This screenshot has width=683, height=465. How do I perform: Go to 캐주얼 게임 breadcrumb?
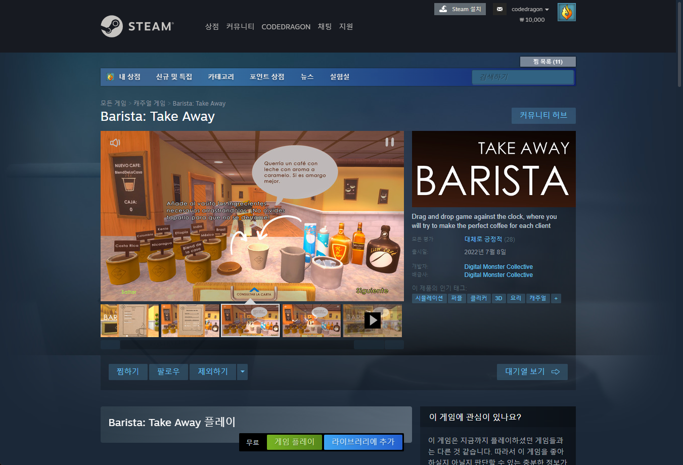pyautogui.click(x=149, y=103)
